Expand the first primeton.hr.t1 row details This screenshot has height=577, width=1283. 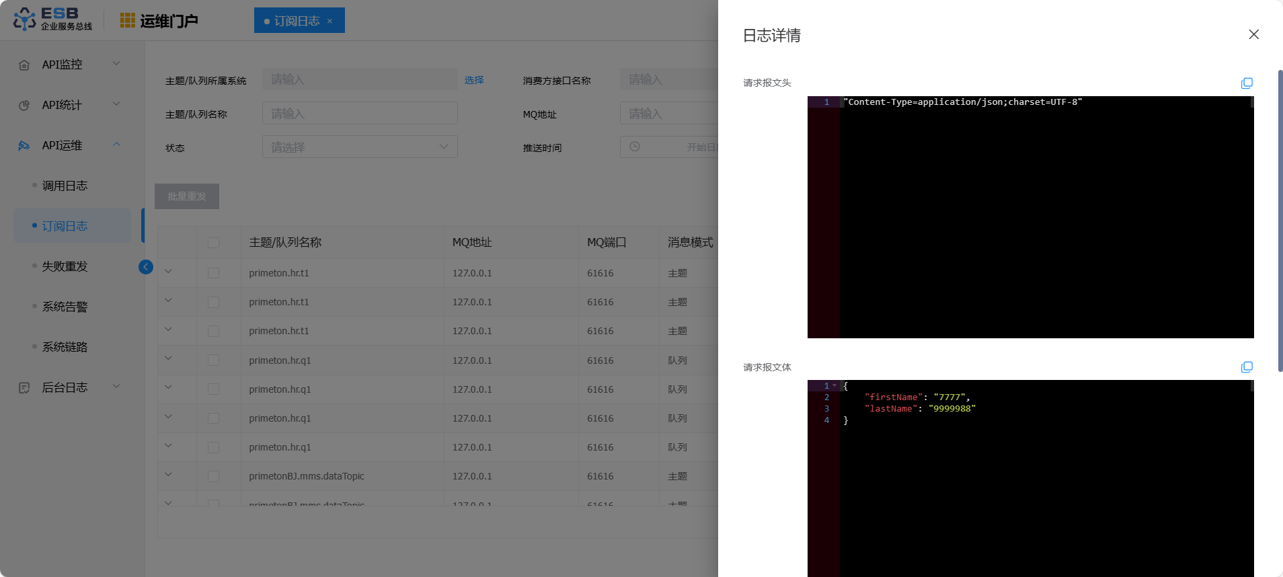[x=168, y=272]
